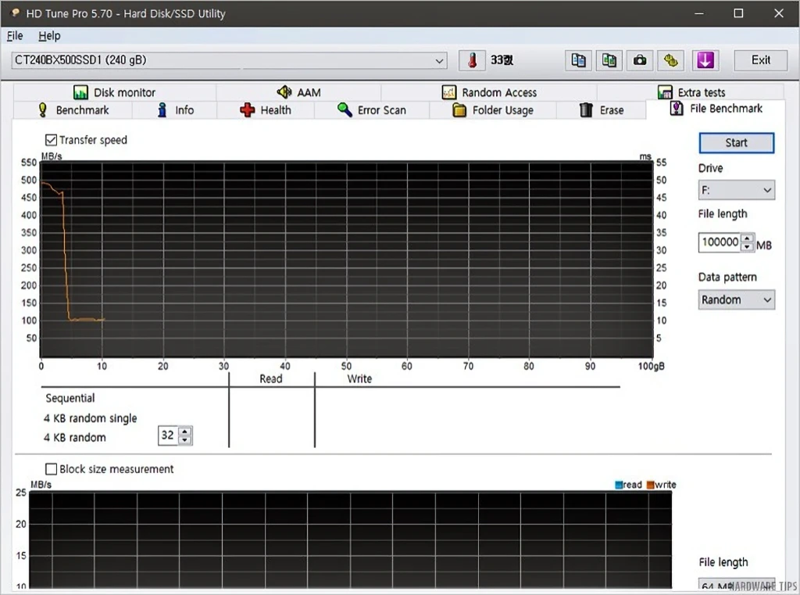
Task: Switch to the Extra tests tab
Action: pyautogui.click(x=691, y=92)
